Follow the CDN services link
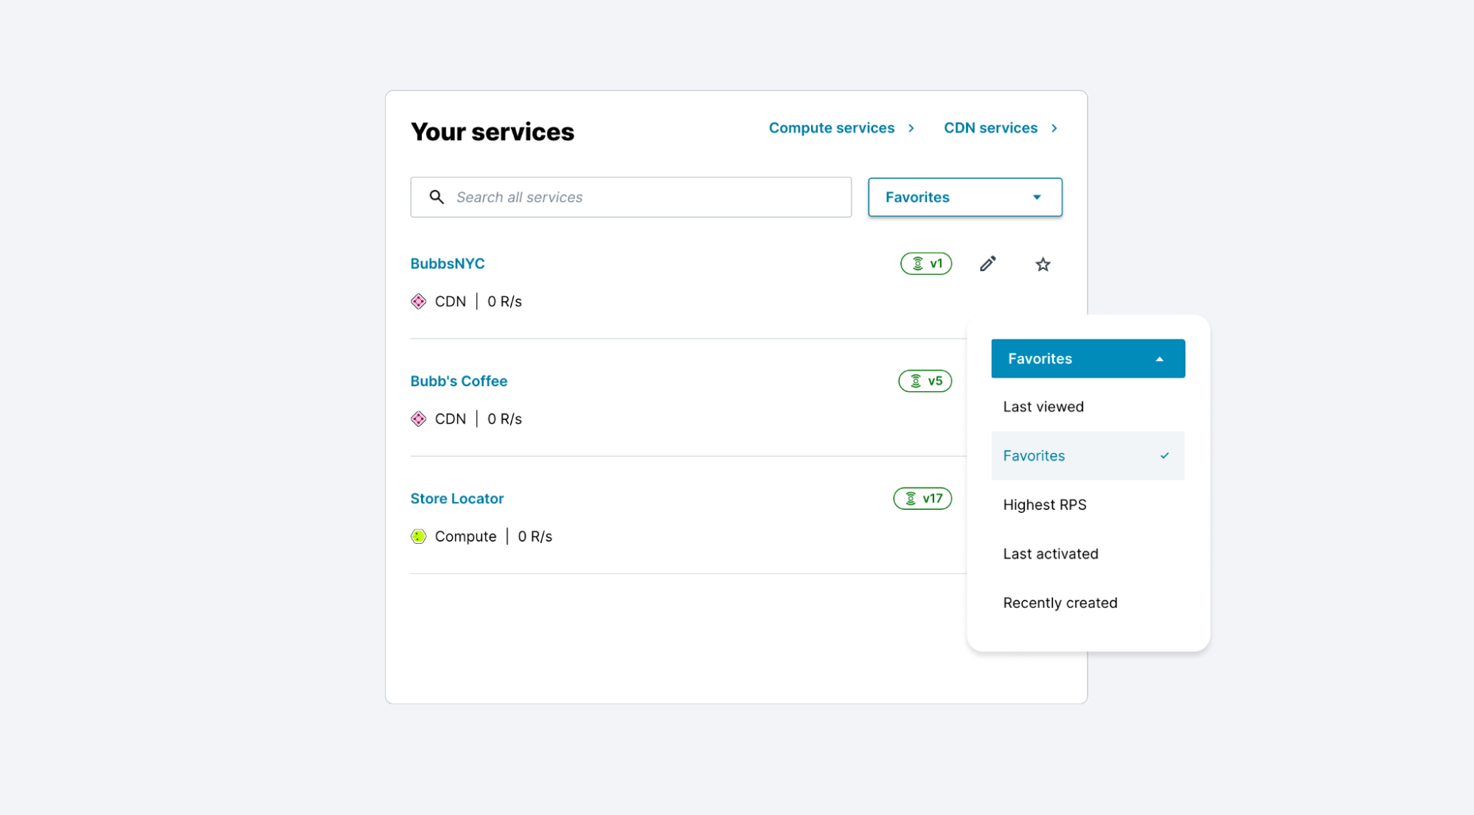The image size is (1474, 815). [990, 127]
